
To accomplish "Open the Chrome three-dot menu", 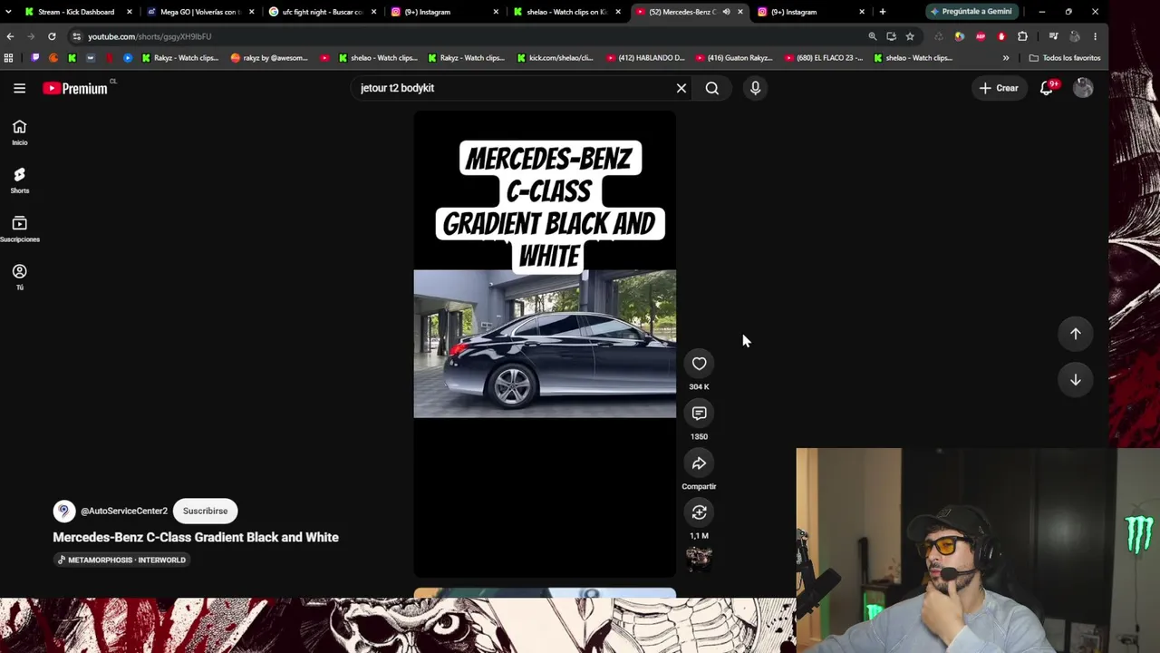I will (1095, 36).
